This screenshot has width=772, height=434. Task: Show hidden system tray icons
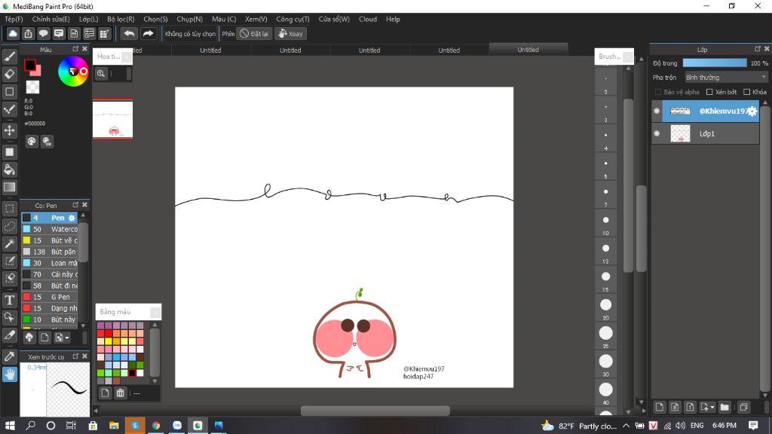[626, 426]
